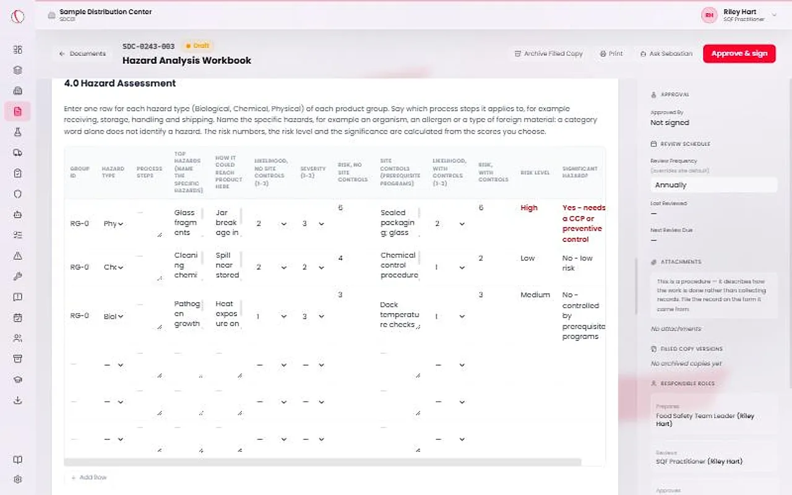Open the book icon near sidebar bottom
The image size is (792, 495).
point(17,460)
